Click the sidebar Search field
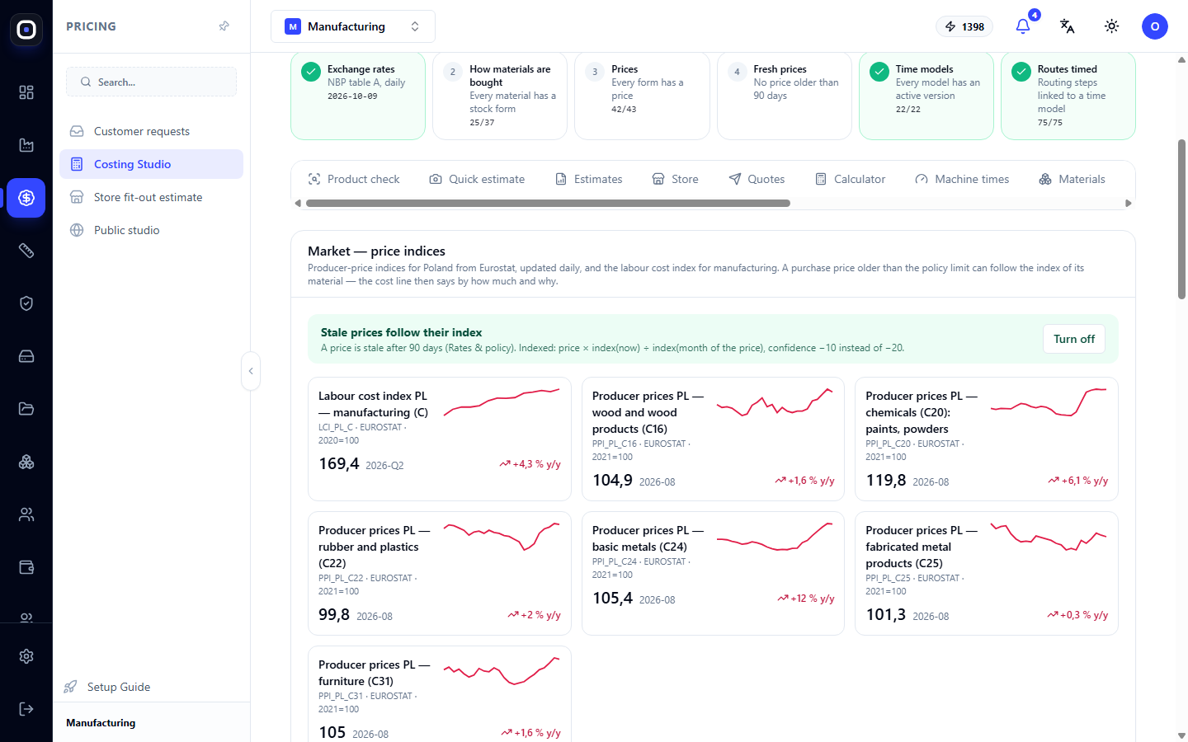1188x742 pixels. (151, 82)
